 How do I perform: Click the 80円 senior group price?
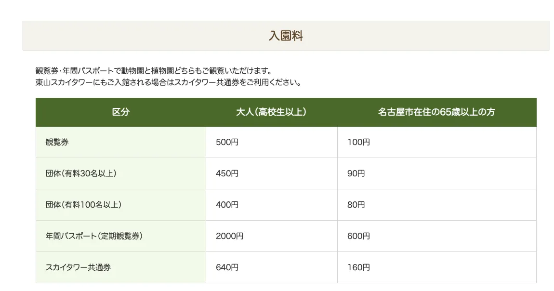click(x=356, y=205)
